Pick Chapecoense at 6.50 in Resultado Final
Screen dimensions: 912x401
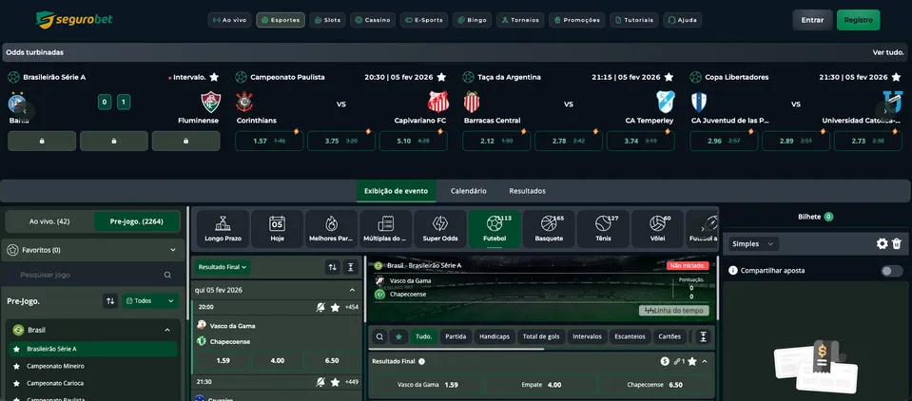pos(655,385)
